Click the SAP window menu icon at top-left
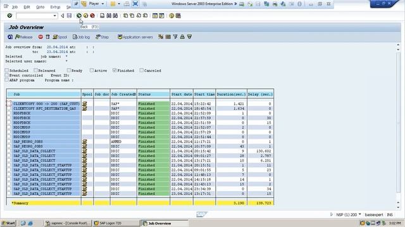The image size is (405, 227). tap(6, 6)
